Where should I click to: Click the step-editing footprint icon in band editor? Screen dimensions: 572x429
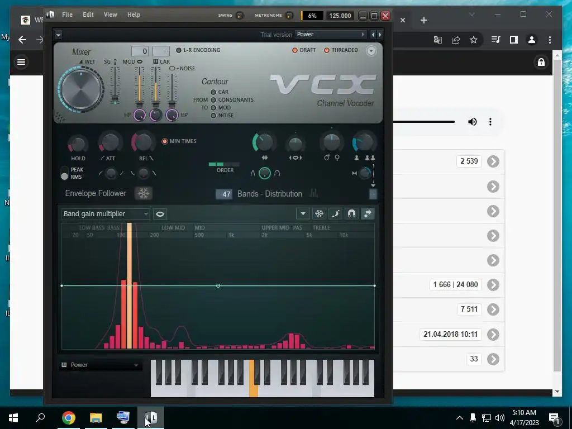(x=336, y=214)
